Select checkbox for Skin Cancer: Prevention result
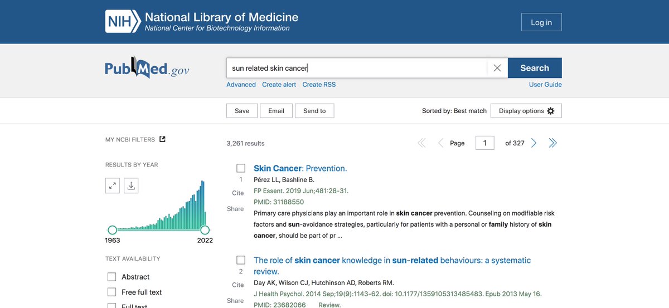This screenshot has width=669, height=308. tap(241, 168)
